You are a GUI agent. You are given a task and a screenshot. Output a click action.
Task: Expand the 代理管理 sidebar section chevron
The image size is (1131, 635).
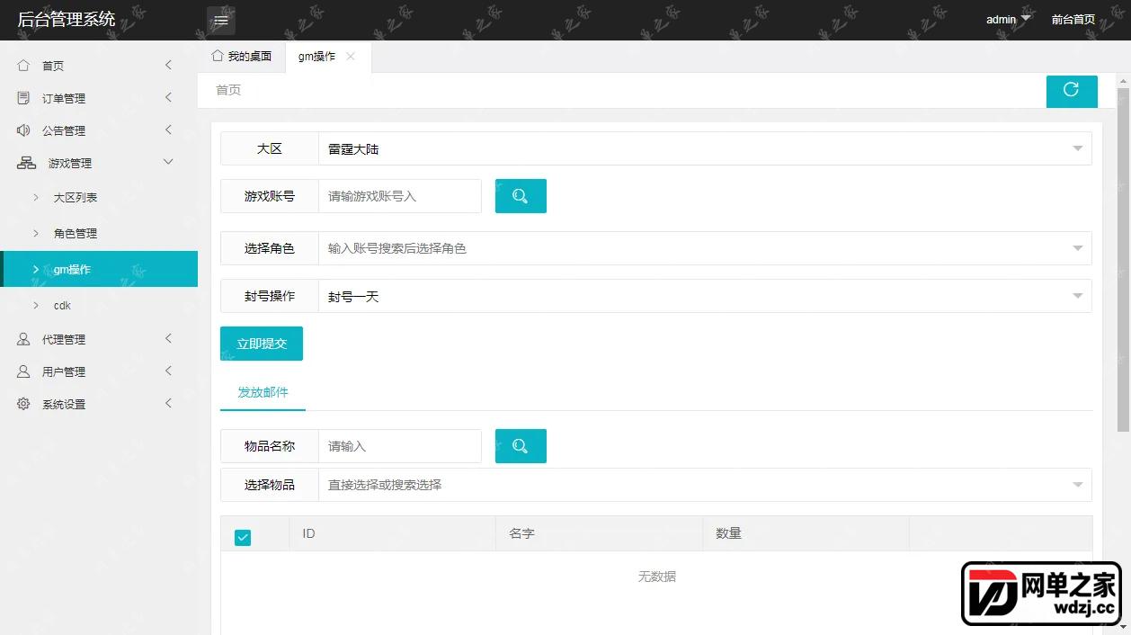168,338
